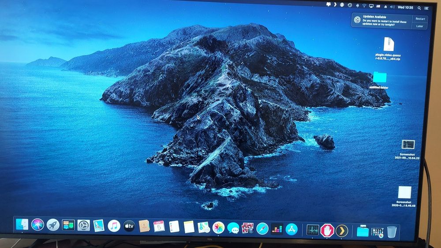Open Reminders app in the Dock
Screen dimensions: 441x248
click(174, 227)
